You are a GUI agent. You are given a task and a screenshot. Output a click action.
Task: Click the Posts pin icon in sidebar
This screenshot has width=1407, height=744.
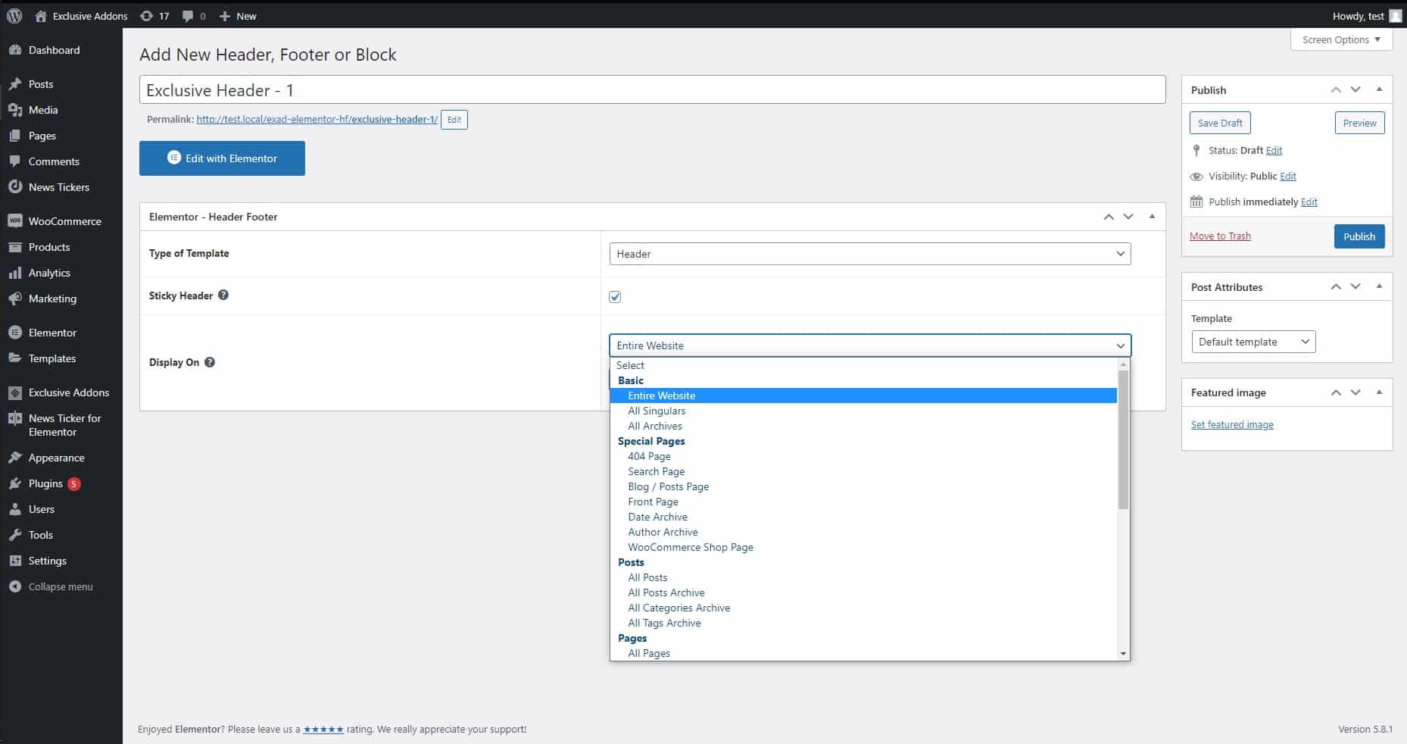[x=15, y=84]
